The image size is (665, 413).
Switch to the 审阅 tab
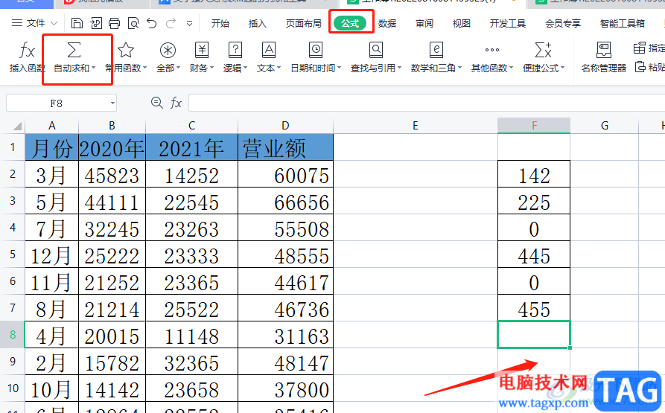tap(424, 23)
